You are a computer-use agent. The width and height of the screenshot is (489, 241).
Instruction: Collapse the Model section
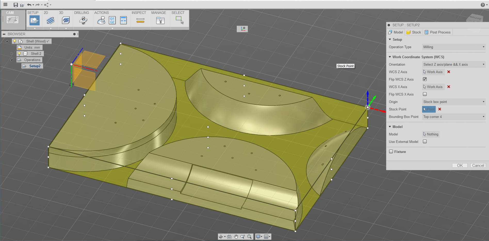[390, 127]
